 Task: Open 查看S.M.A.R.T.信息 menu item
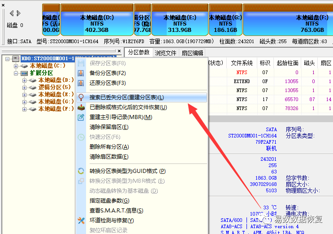click(x=142, y=211)
